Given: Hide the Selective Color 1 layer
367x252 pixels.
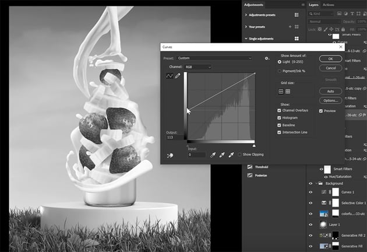Looking at the screenshot, I should pos(310,203).
